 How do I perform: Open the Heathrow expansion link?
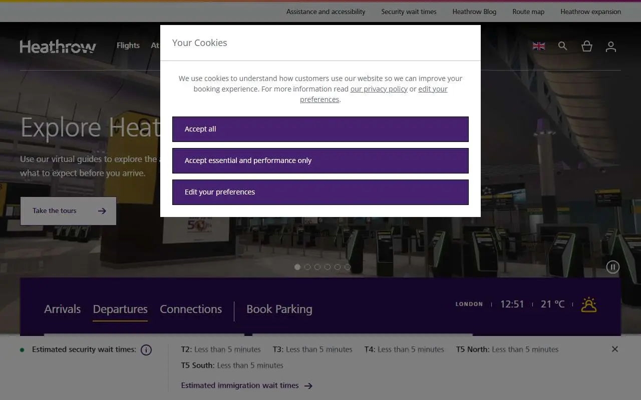click(590, 11)
